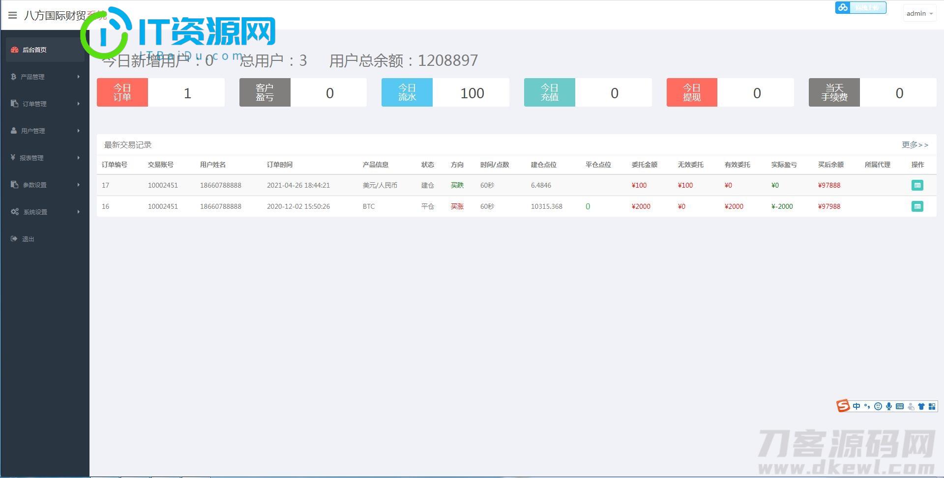Click the Sogou microphone voice input icon
944x478 pixels.
coord(889,406)
